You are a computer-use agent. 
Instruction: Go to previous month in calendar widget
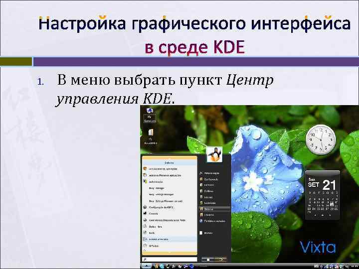[315, 215]
